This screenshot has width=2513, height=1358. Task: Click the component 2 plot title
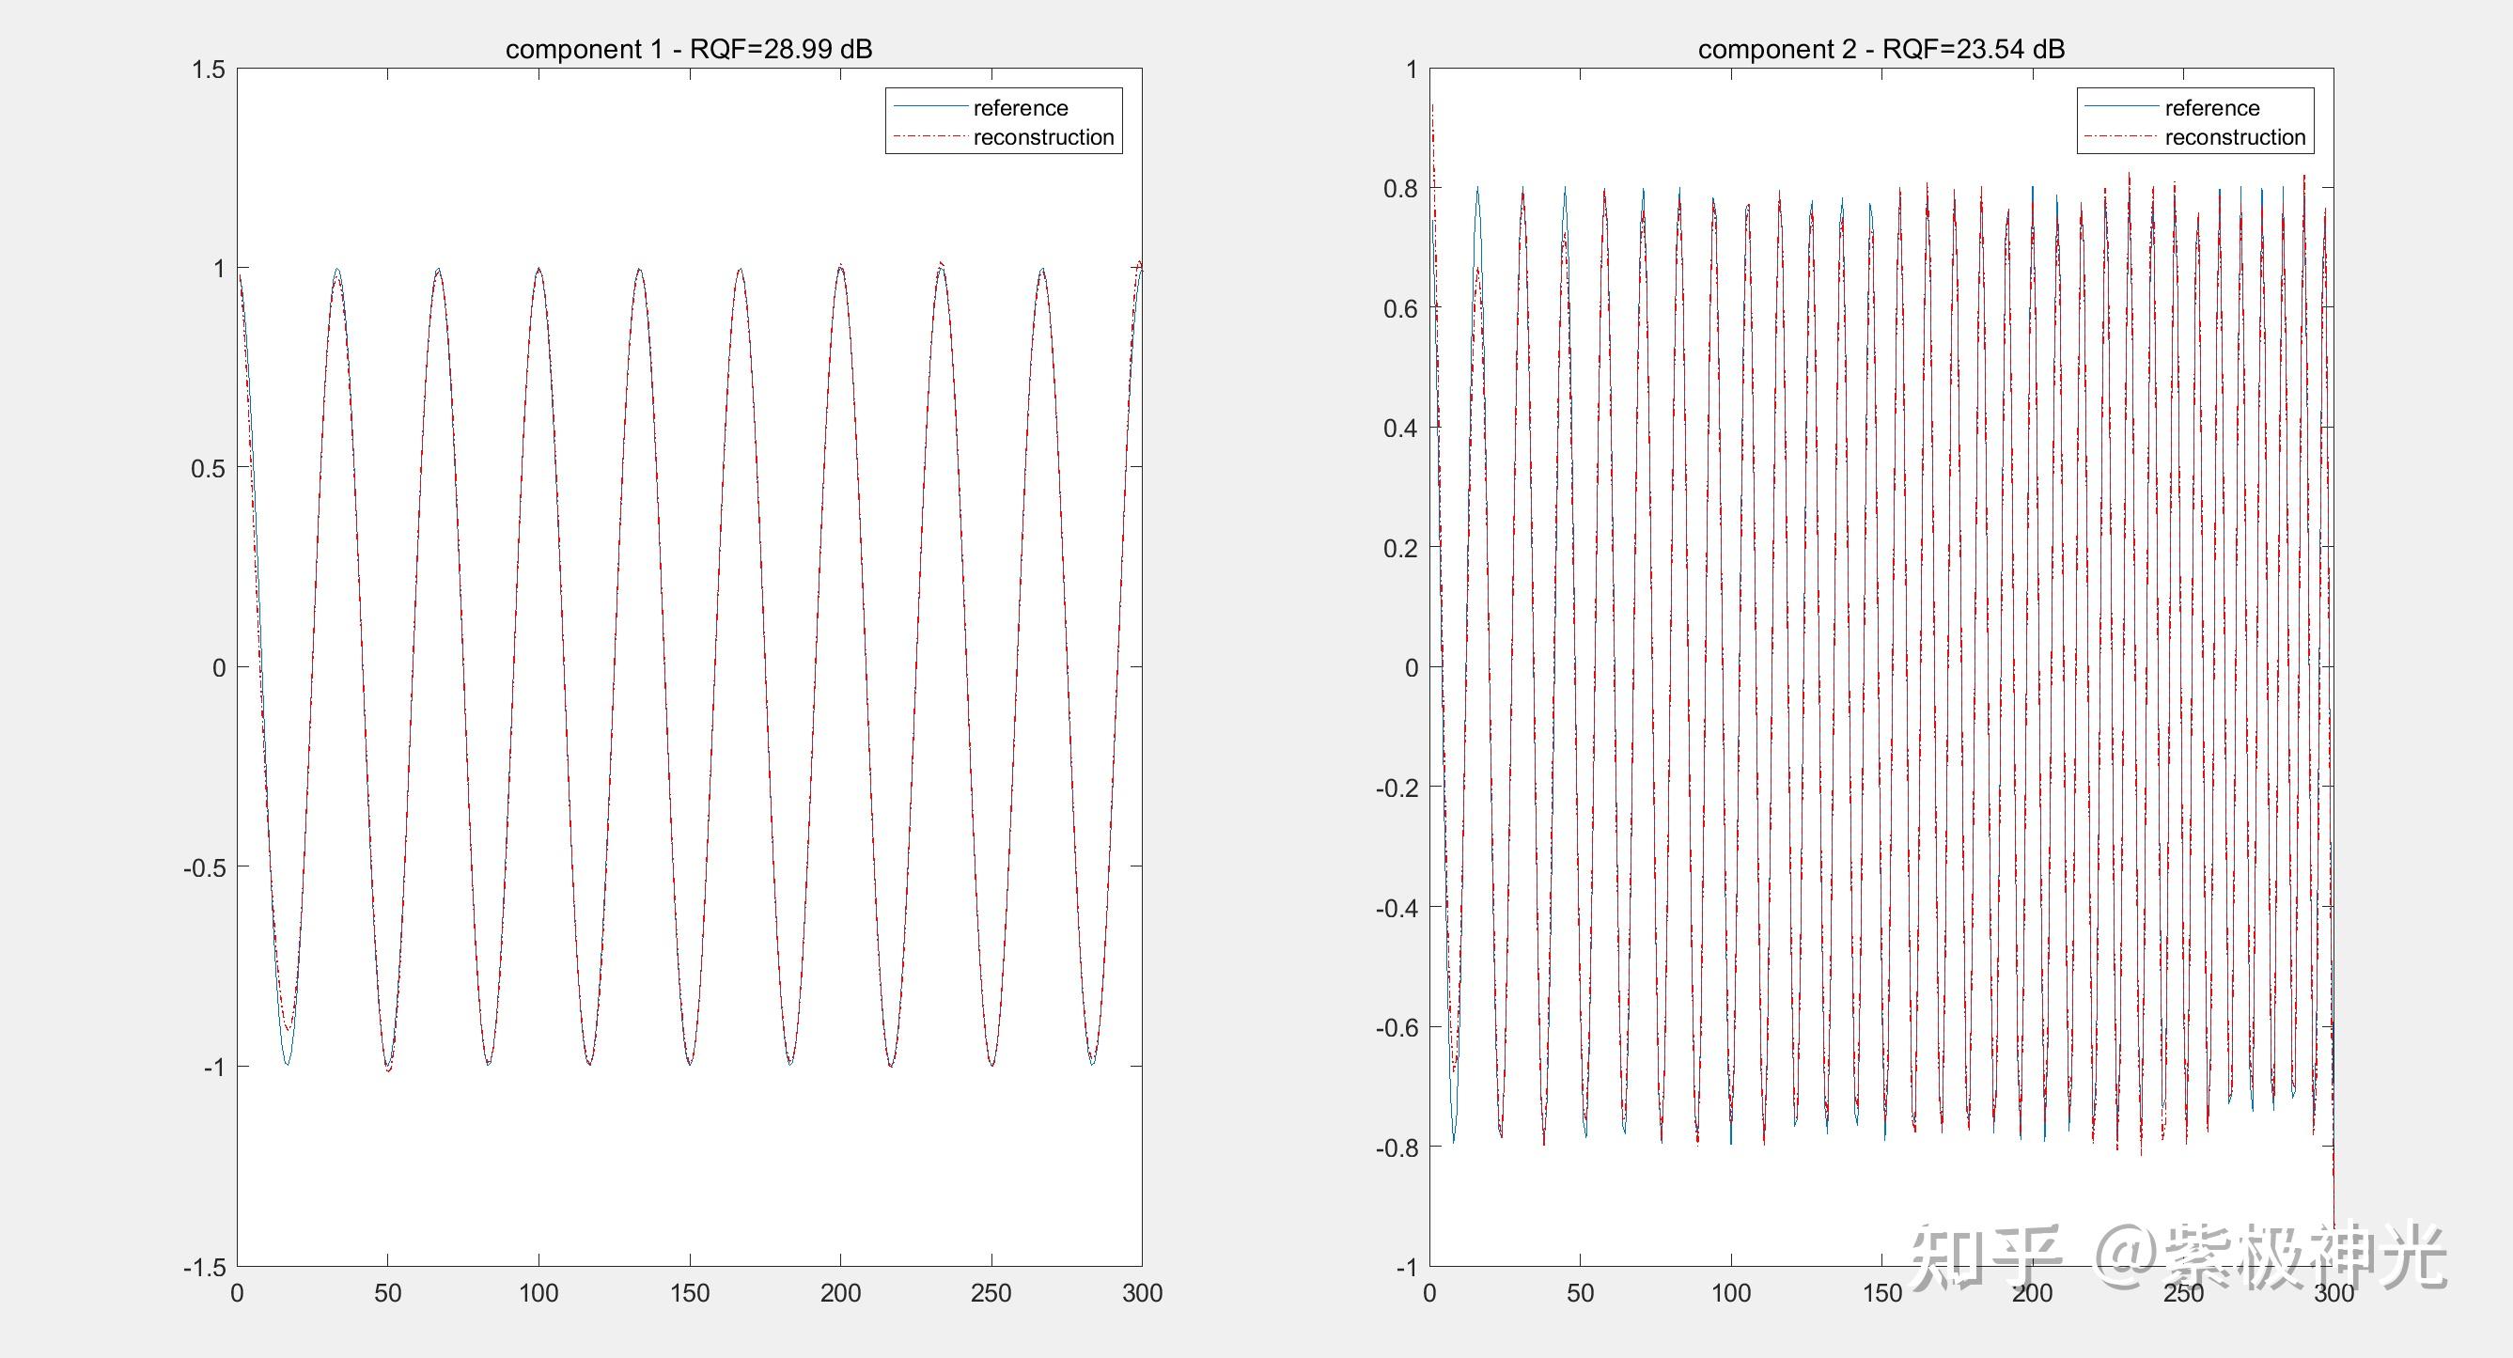[x=1881, y=49]
